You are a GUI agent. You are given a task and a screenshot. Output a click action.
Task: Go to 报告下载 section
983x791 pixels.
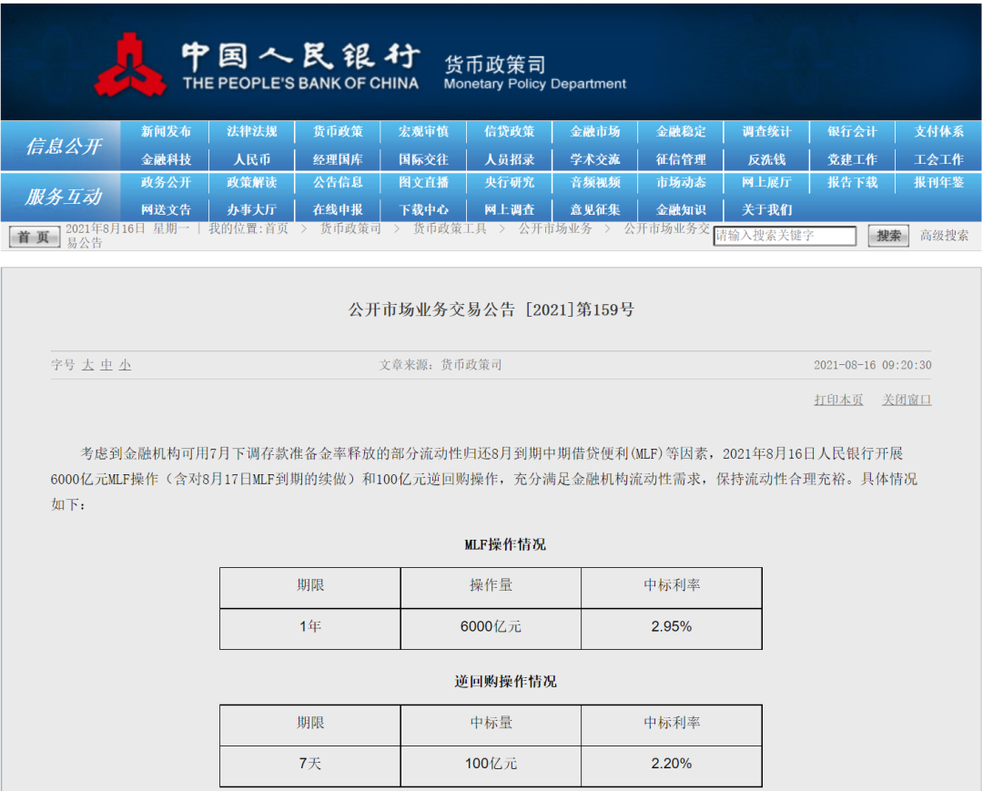coord(853,182)
